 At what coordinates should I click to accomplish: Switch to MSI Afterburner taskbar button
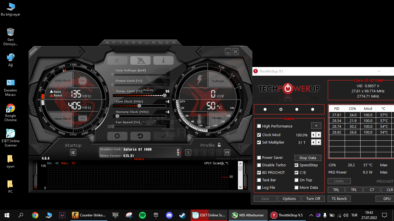tap(248, 215)
